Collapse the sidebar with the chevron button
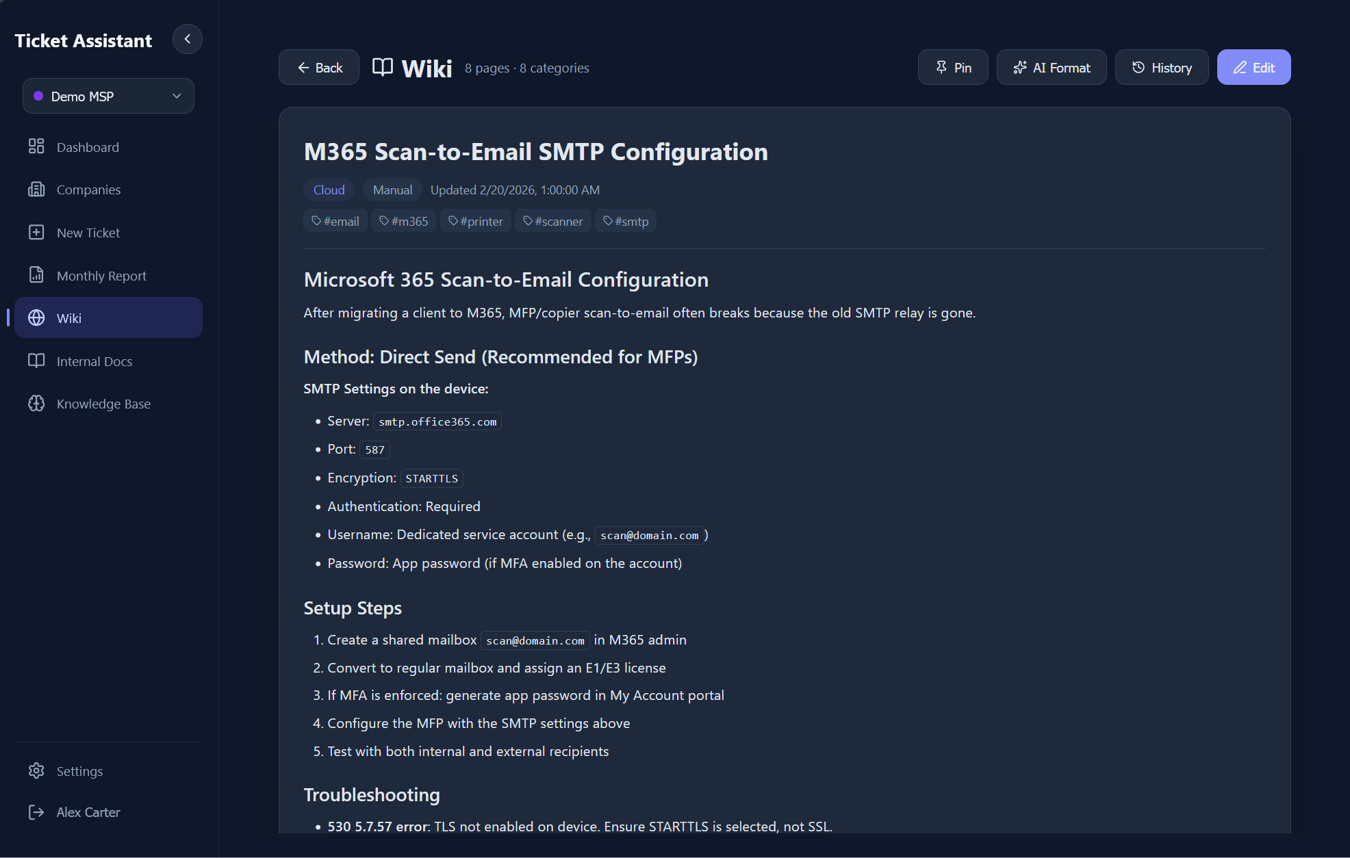 click(x=187, y=40)
